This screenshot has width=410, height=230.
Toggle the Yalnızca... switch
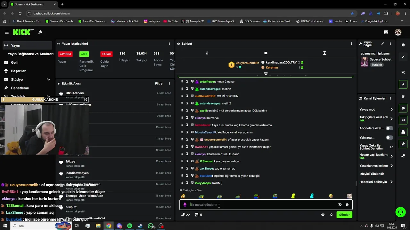coord(389,138)
